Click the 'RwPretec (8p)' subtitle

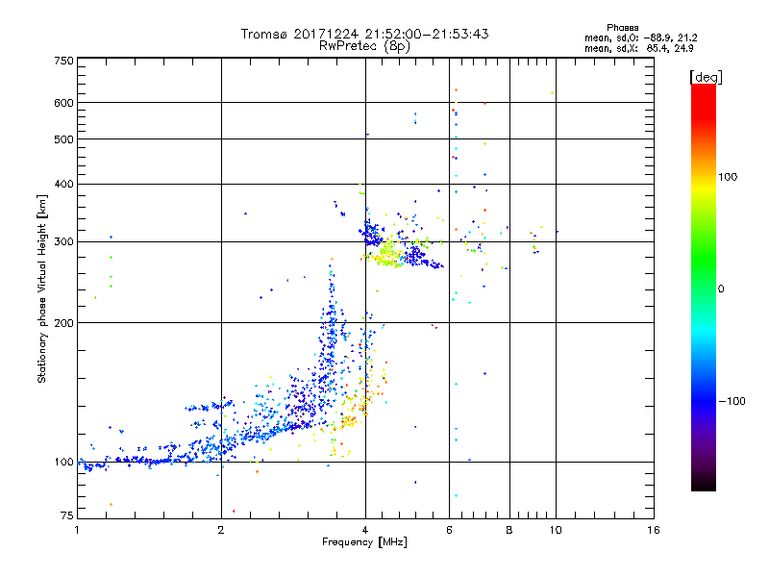click(364, 46)
